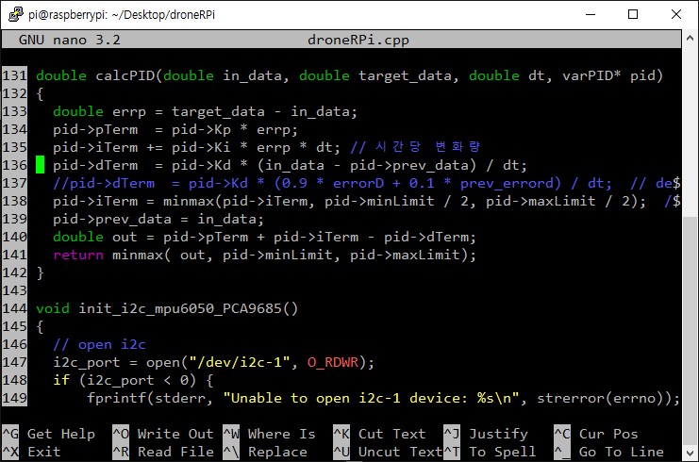Click the Replace shortcut label

tap(277, 452)
